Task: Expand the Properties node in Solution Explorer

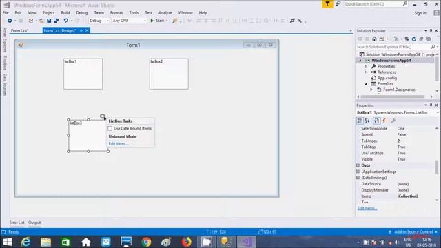Action: 366,66
